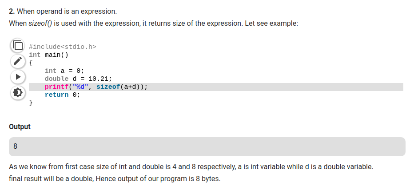This screenshot has height=190, width=410.
Task: Click the sizeof keyword in code
Action: pyautogui.click(x=108, y=87)
